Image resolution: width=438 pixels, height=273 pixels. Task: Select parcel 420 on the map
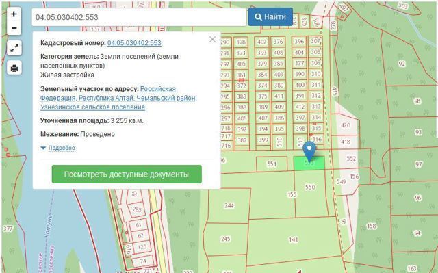point(346,125)
